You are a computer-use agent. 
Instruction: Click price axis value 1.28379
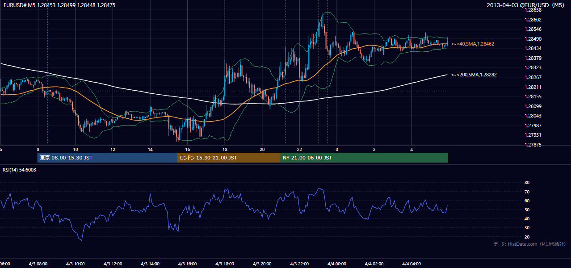pos(533,58)
